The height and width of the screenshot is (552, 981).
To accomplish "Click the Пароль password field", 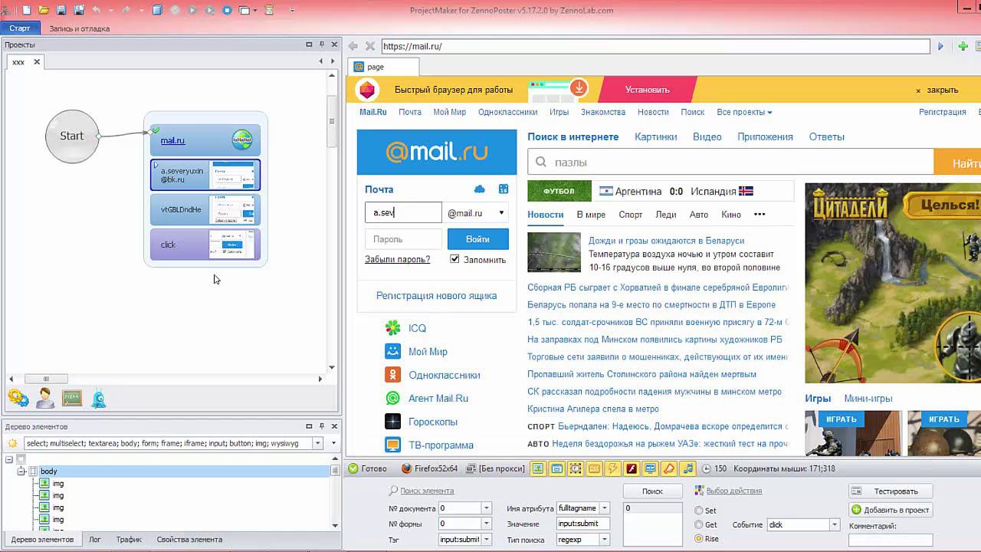I will pyautogui.click(x=403, y=239).
